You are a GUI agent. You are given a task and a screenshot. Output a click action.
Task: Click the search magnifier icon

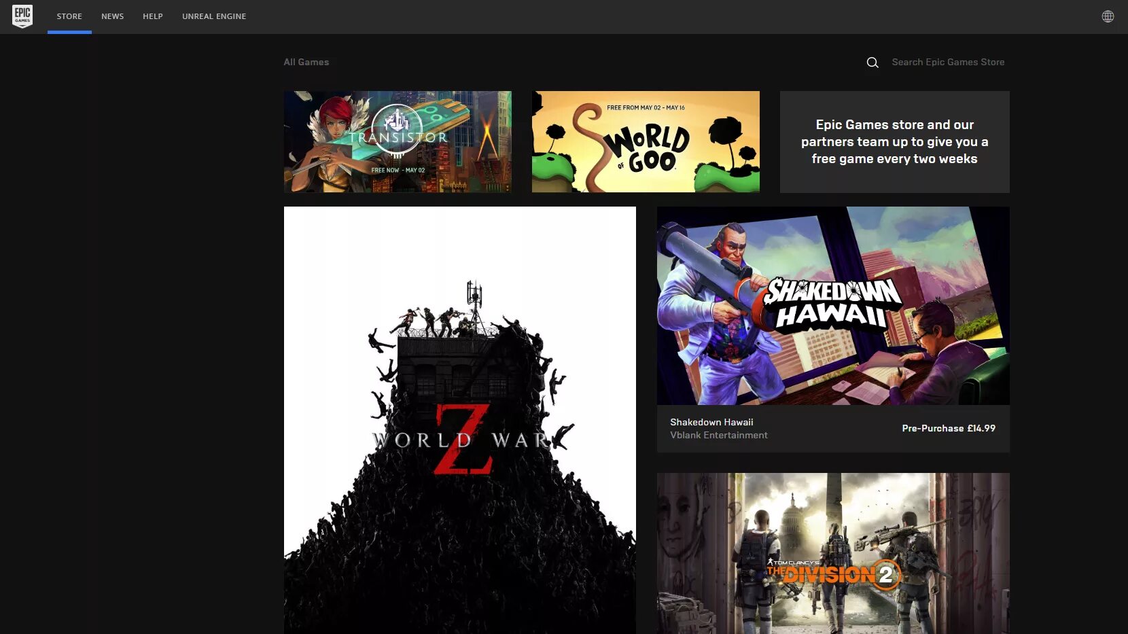click(x=873, y=63)
